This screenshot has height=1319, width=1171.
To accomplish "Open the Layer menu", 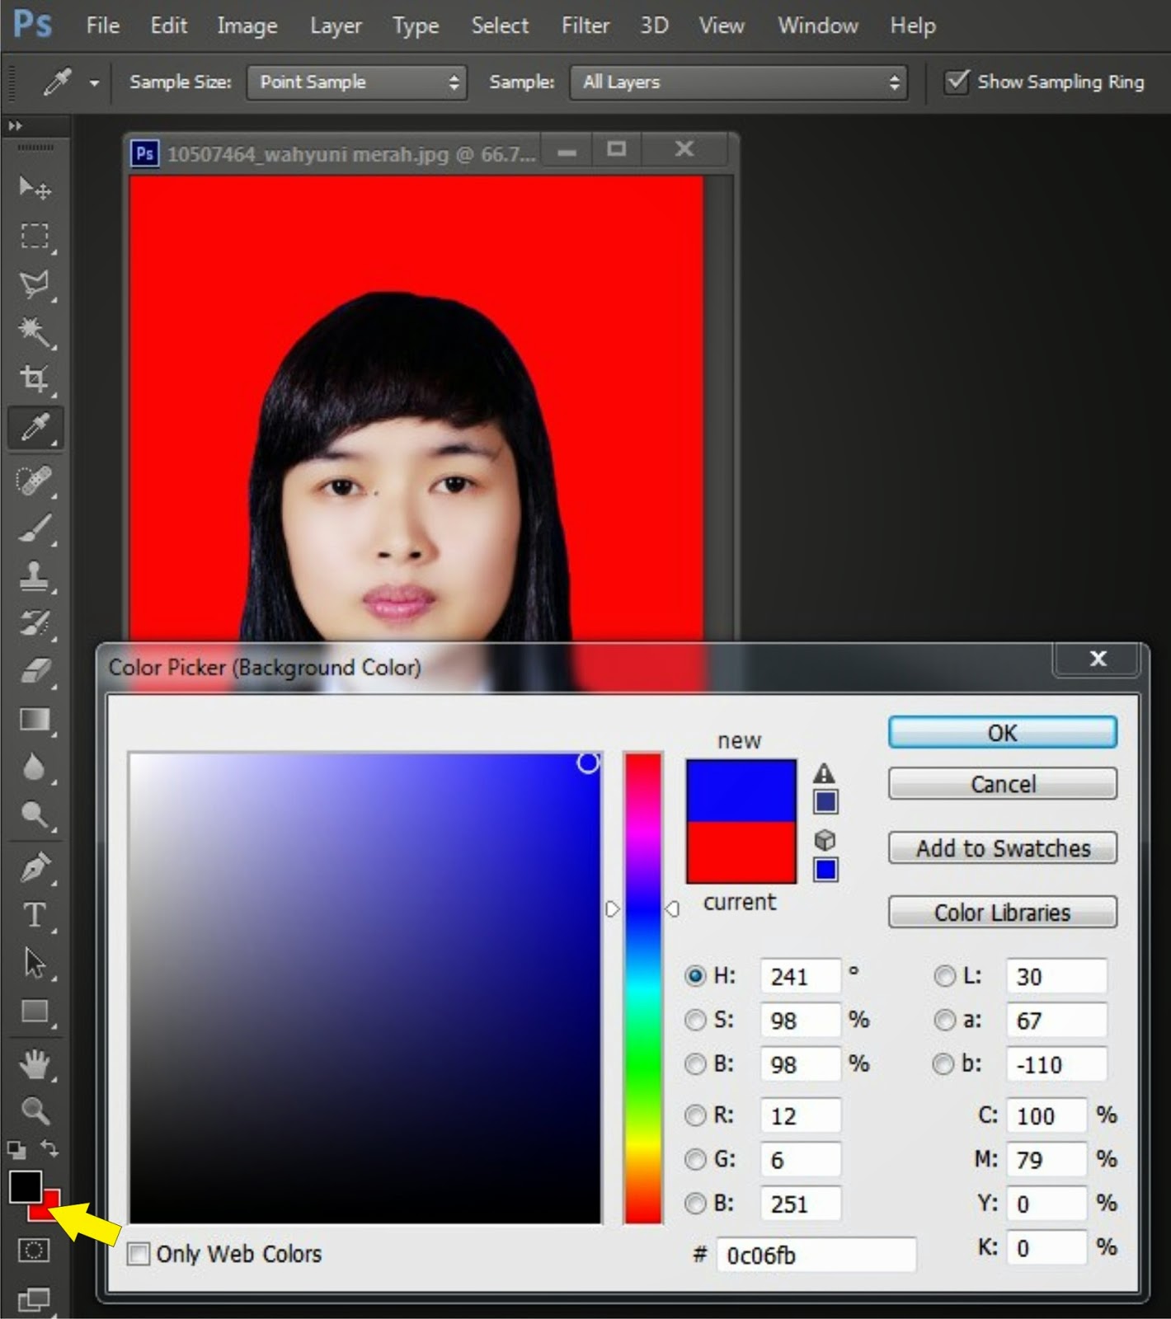I will [x=336, y=26].
